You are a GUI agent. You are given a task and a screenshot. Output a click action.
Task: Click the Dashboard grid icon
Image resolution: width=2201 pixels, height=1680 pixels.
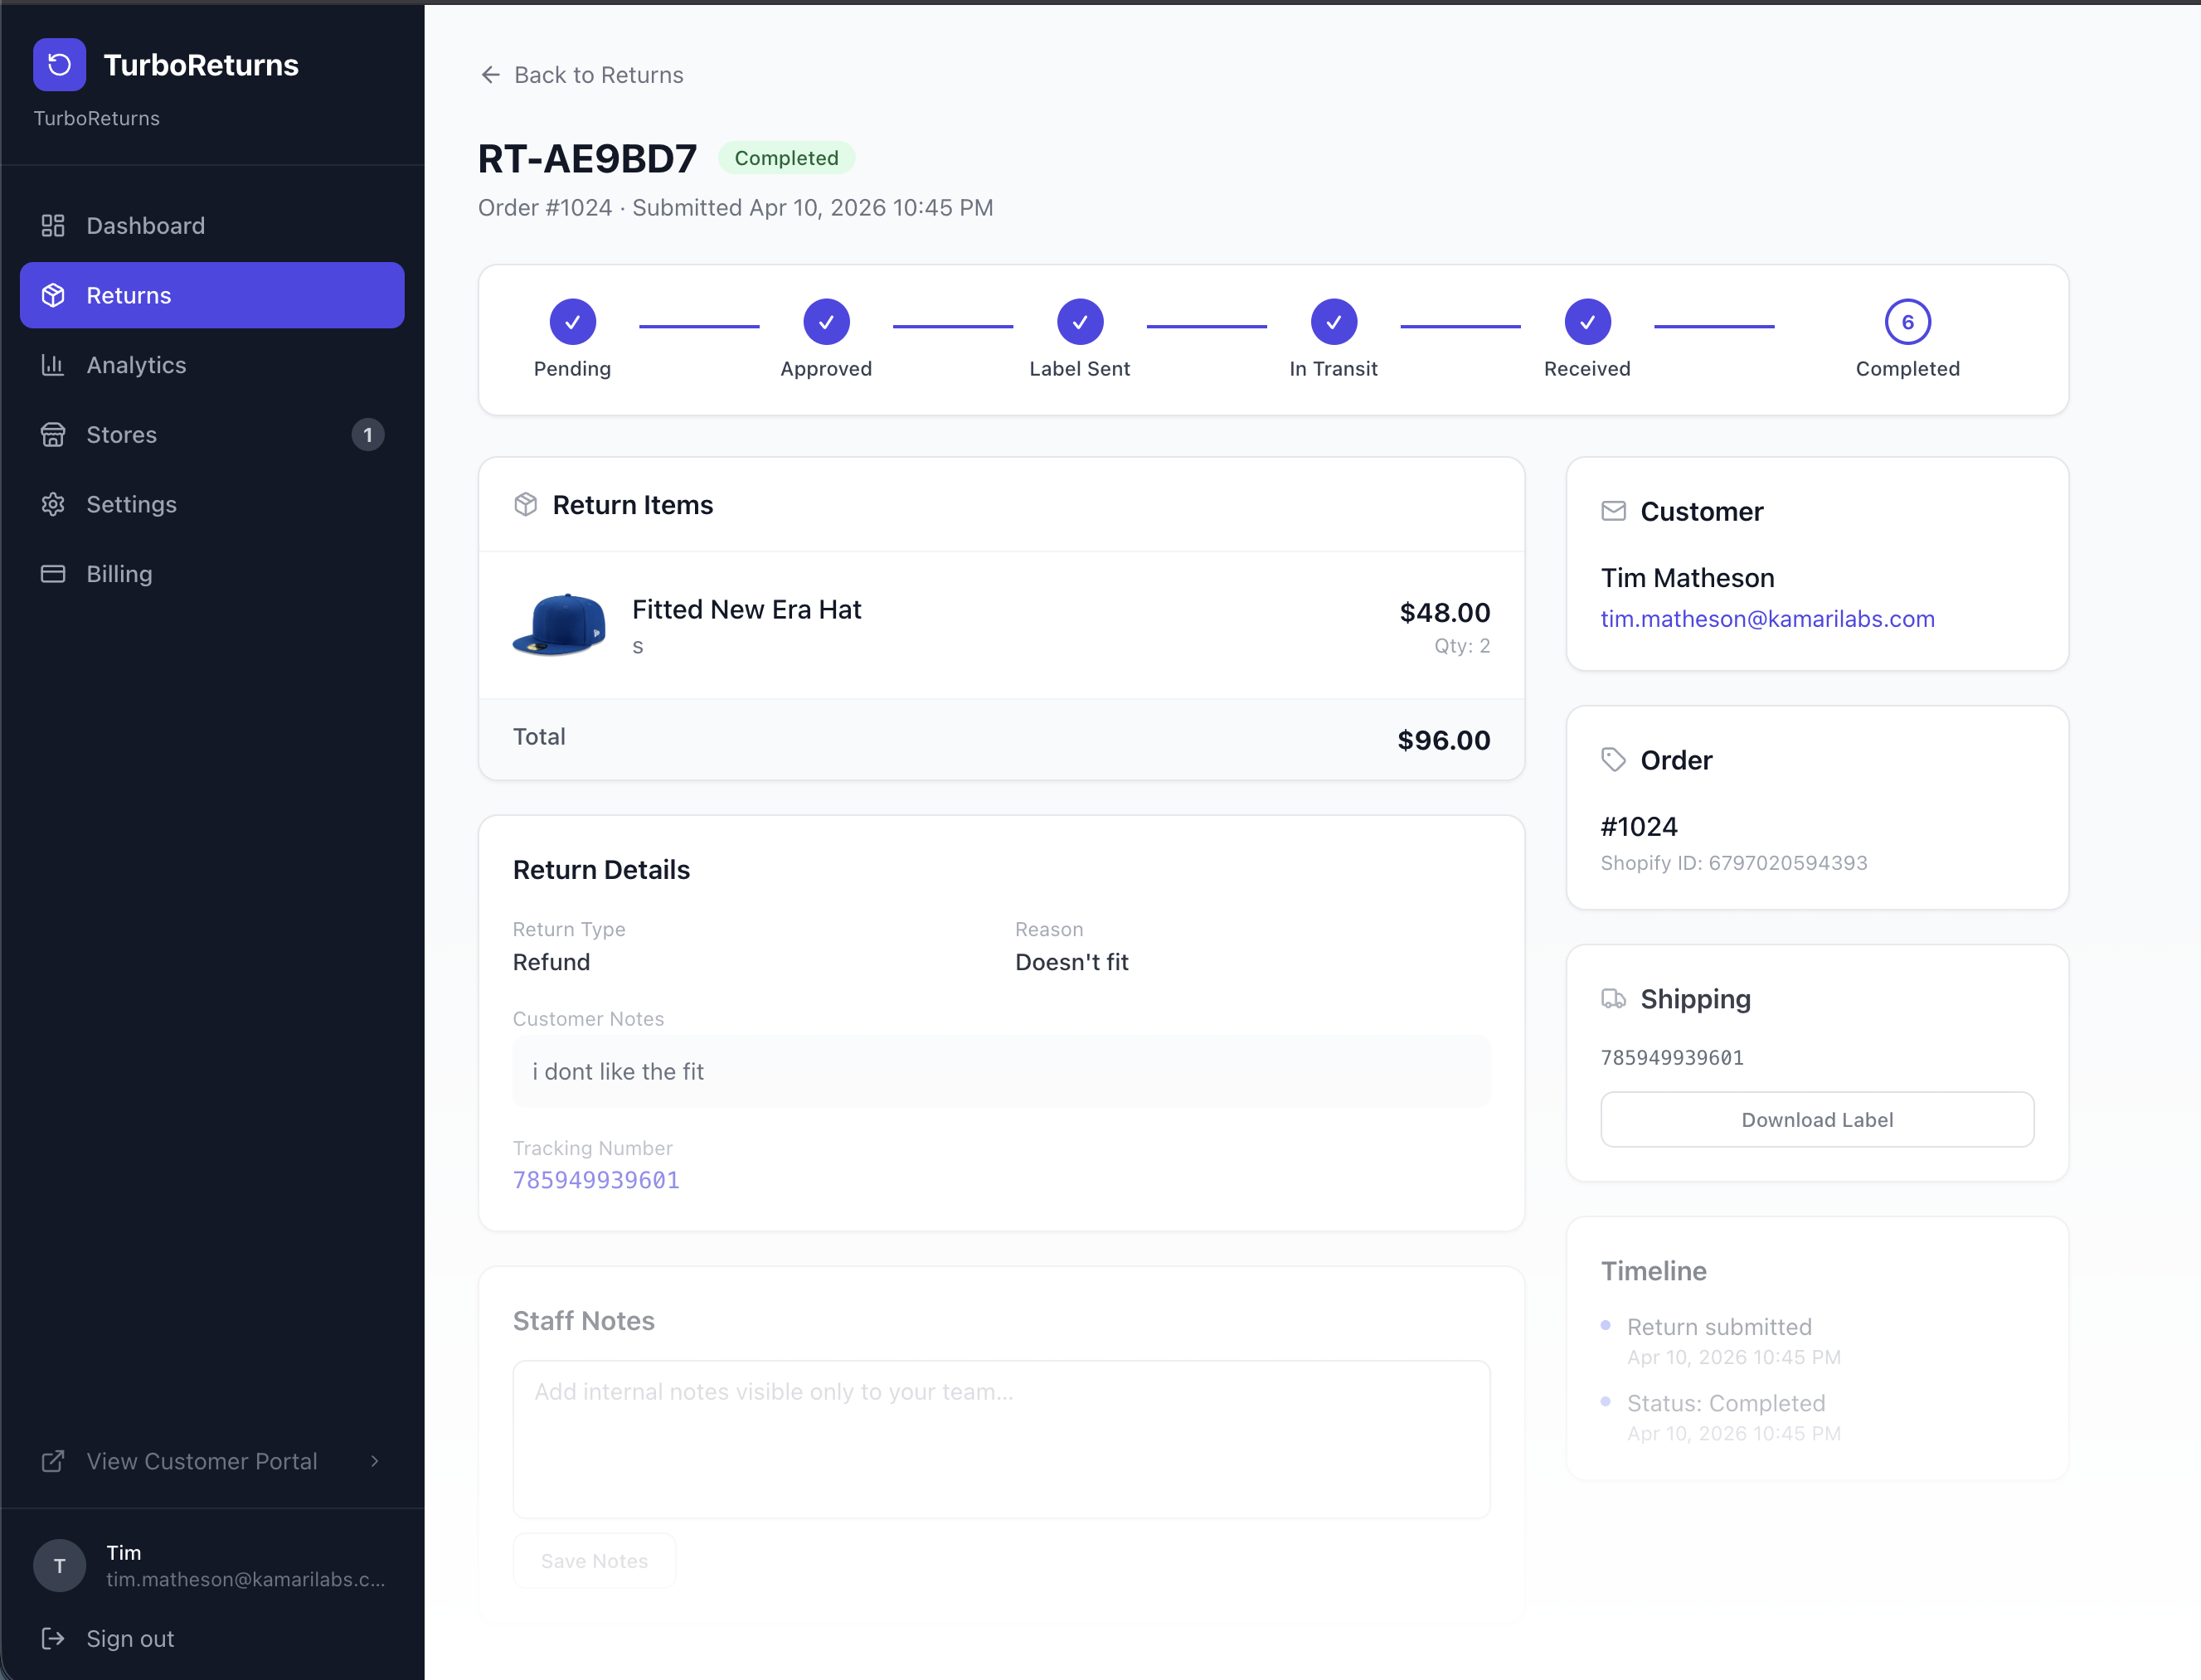click(53, 226)
